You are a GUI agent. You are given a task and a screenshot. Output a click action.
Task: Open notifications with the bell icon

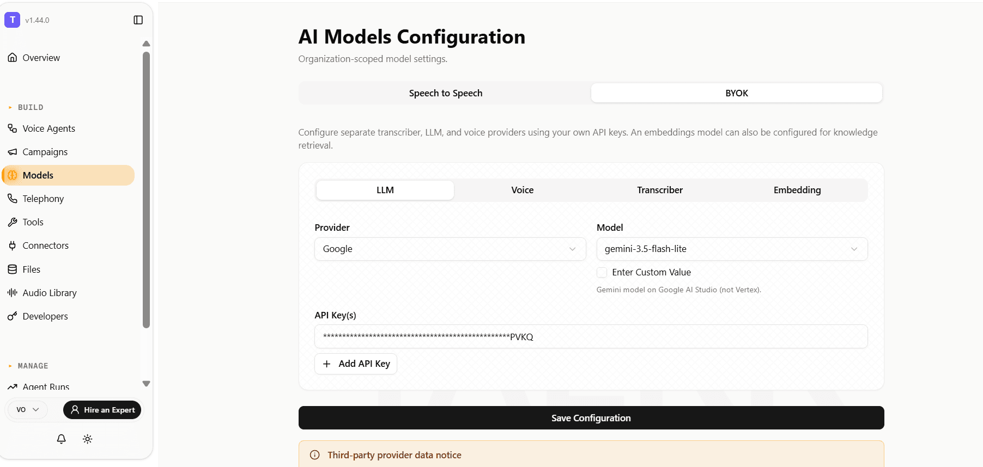(x=62, y=439)
